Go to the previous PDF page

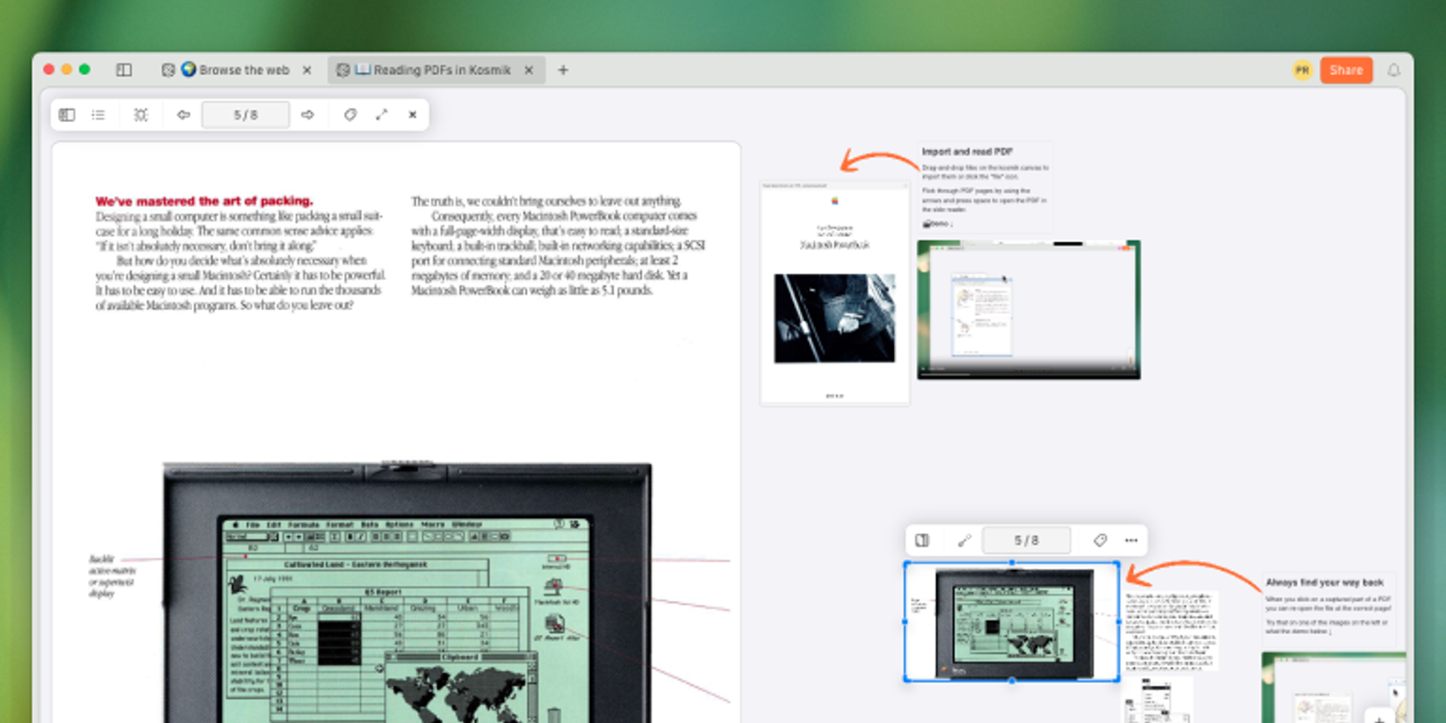tap(183, 114)
